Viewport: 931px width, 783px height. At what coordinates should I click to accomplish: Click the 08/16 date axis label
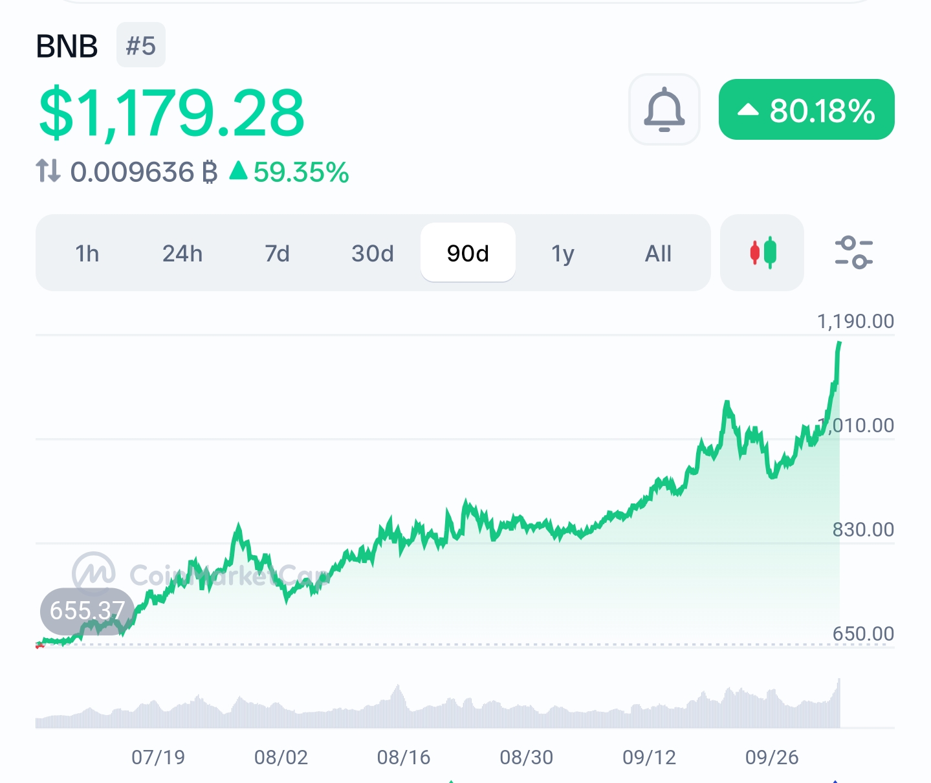pyautogui.click(x=404, y=757)
